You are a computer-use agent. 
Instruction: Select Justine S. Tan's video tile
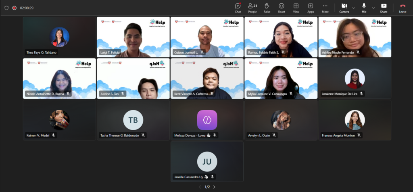point(133,79)
